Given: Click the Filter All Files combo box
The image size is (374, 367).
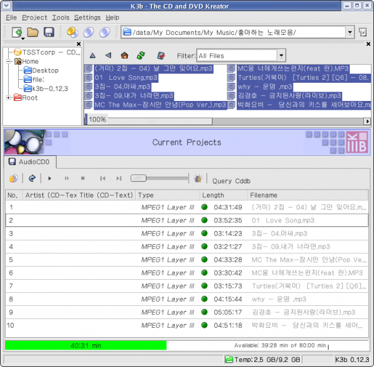Looking at the screenshot, I should click(x=241, y=56).
